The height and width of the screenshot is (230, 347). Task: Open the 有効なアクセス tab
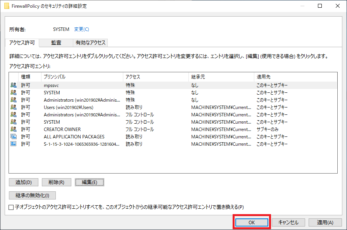90,43
